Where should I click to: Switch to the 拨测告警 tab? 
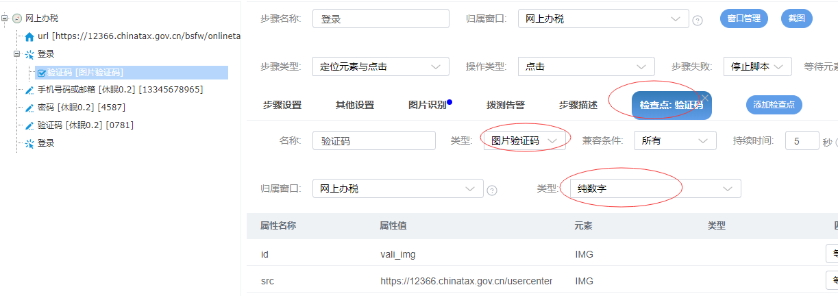pos(506,105)
